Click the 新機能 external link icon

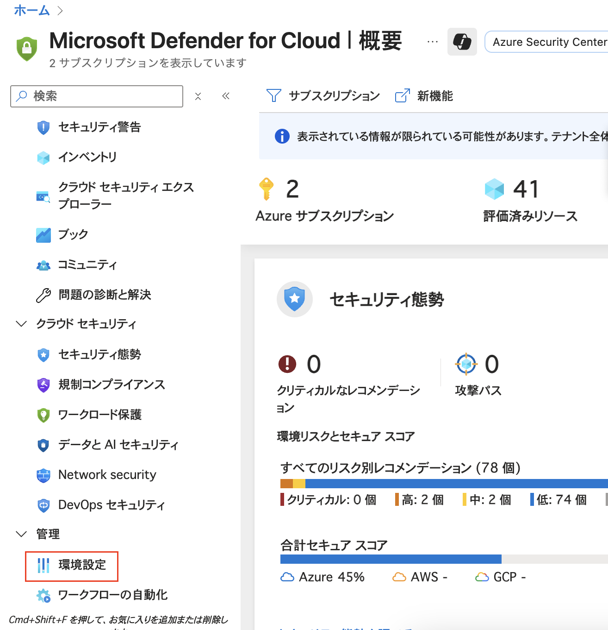coord(402,95)
